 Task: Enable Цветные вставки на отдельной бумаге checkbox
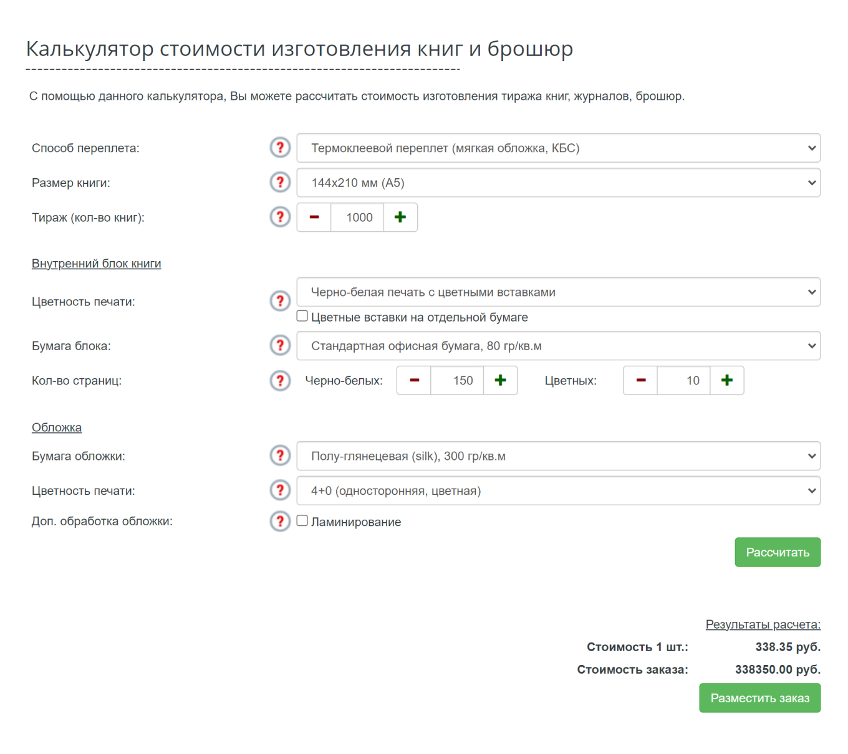(302, 317)
